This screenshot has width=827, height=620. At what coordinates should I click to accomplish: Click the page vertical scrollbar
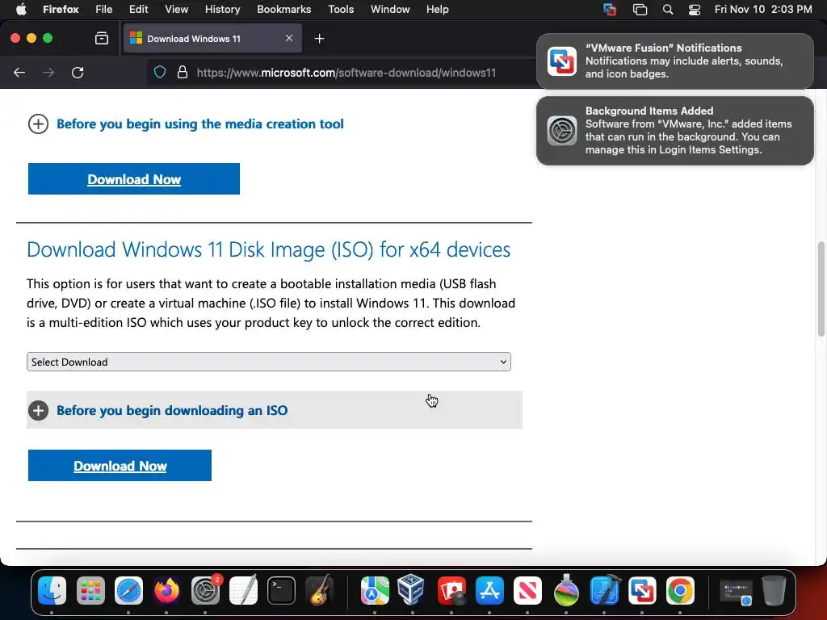click(x=821, y=289)
